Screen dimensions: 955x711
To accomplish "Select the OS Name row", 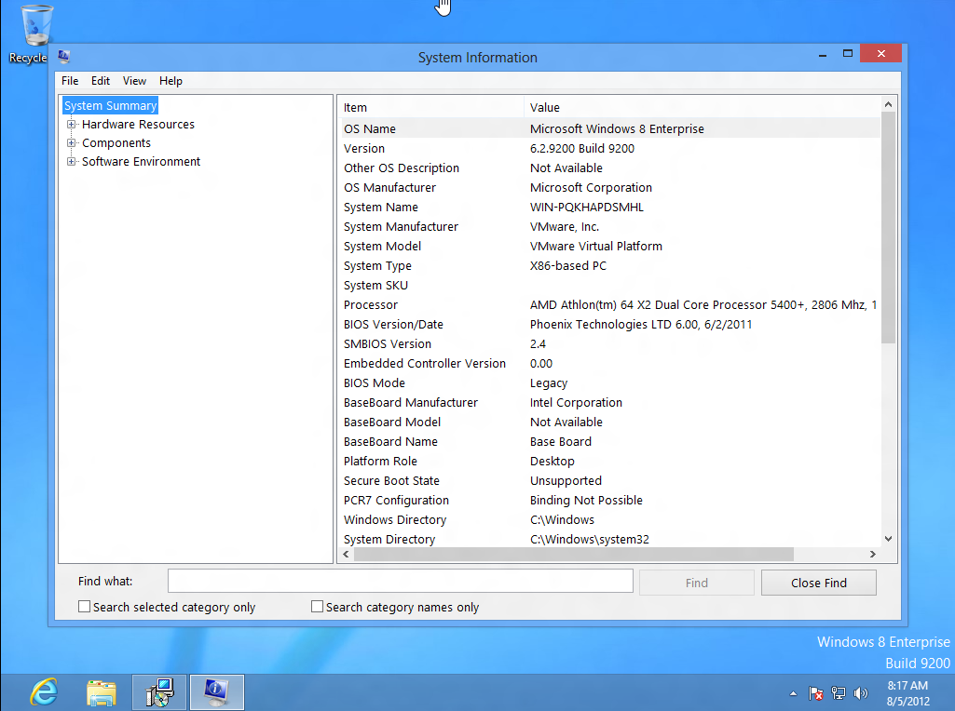I will (x=609, y=129).
